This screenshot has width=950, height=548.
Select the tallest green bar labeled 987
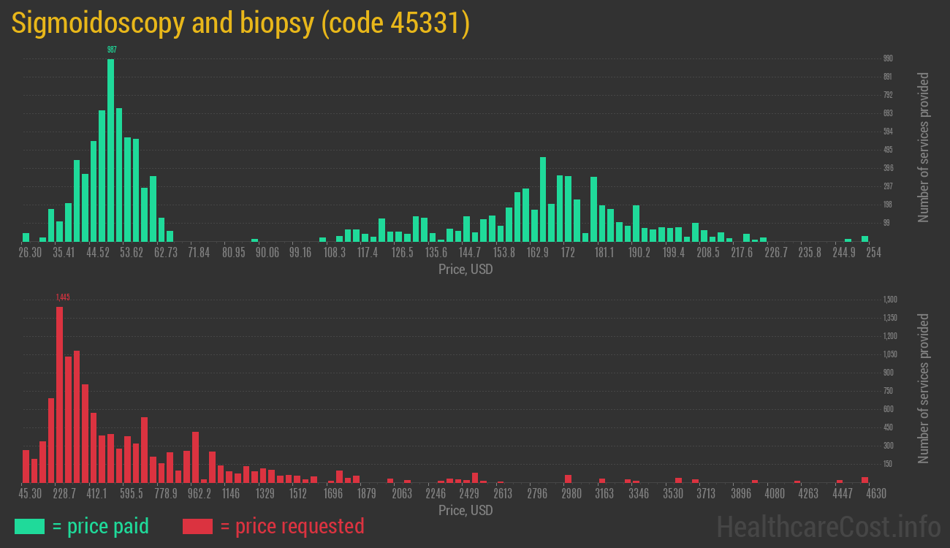(x=111, y=150)
